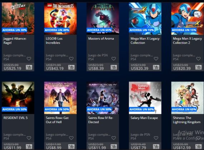Toggle wishlist heart for Jagged Alliance: Rage!

(29, 59)
